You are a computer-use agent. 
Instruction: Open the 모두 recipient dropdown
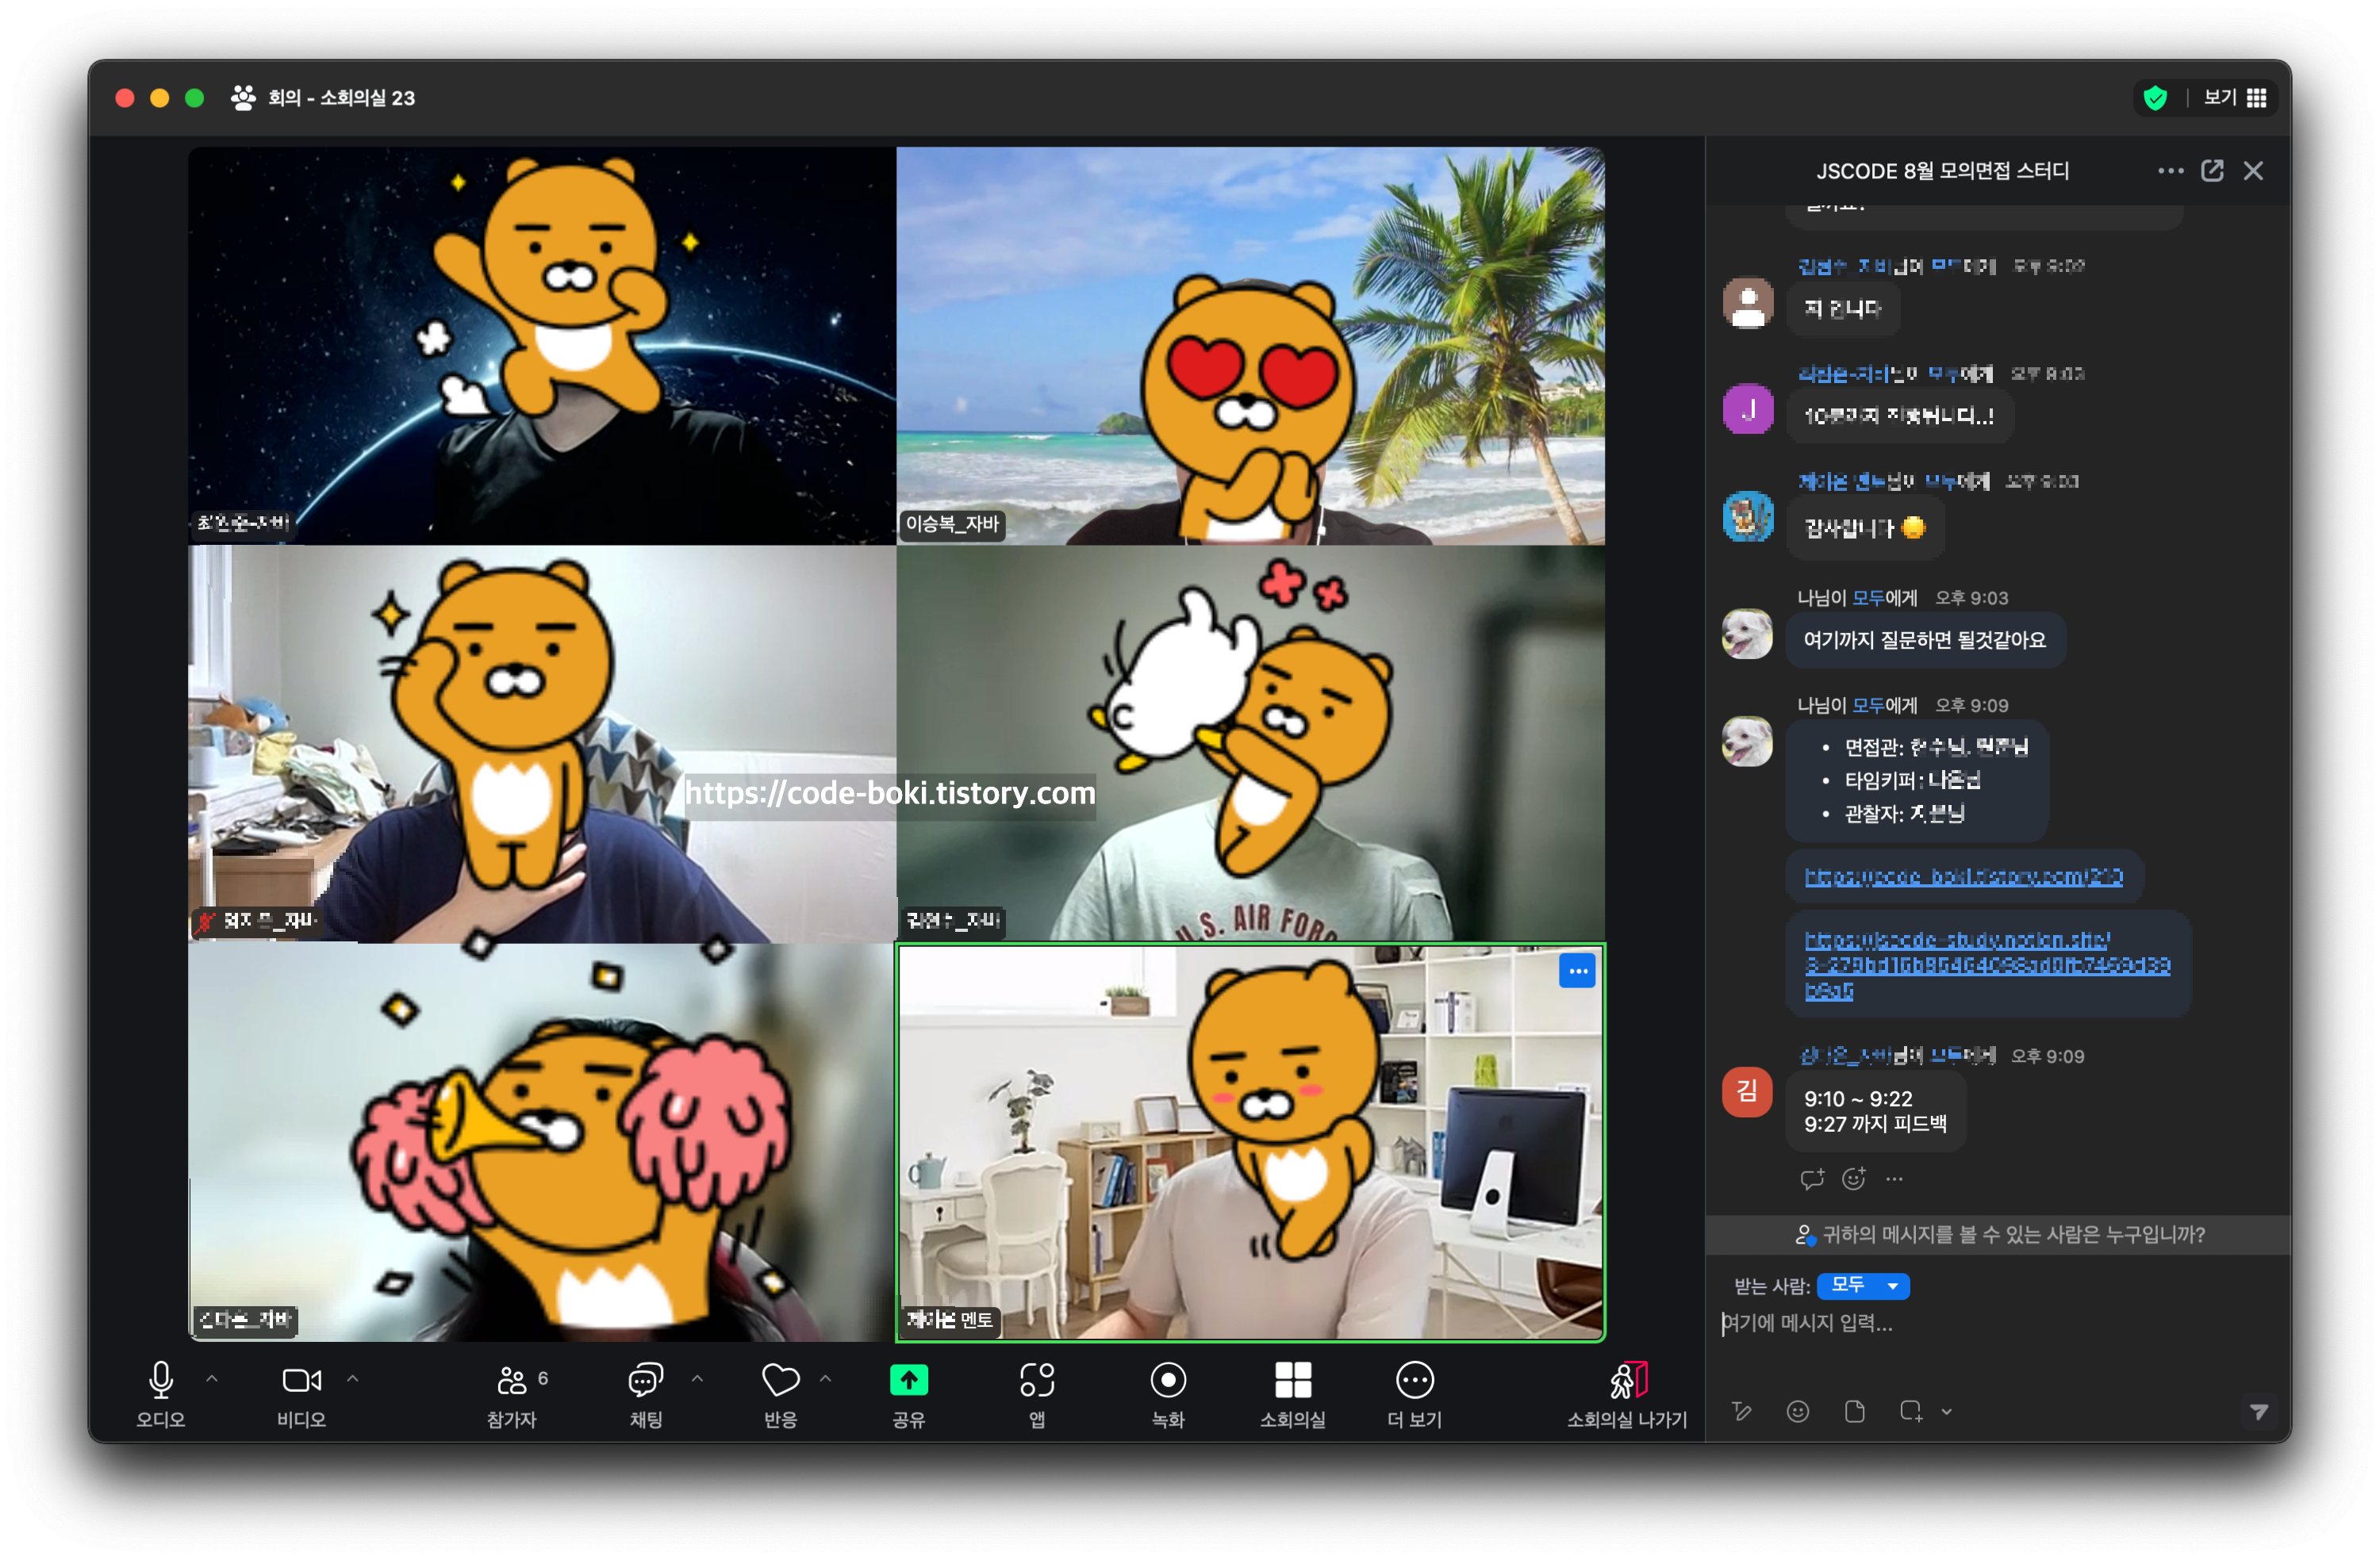pyautogui.click(x=1863, y=1286)
